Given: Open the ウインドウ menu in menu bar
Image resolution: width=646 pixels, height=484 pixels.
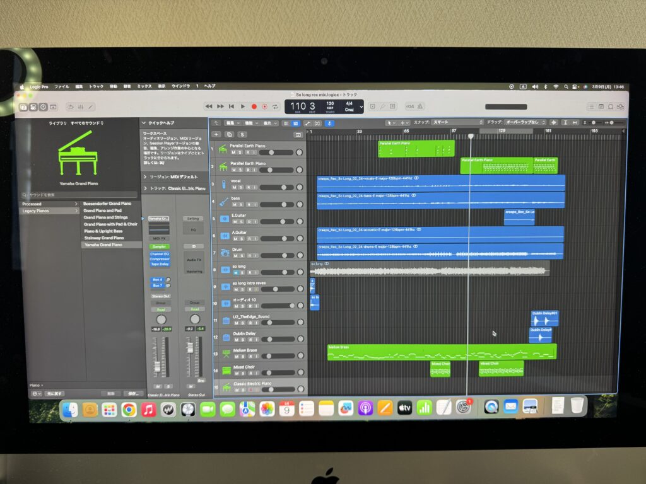Looking at the screenshot, I should (x=181, y=86).
